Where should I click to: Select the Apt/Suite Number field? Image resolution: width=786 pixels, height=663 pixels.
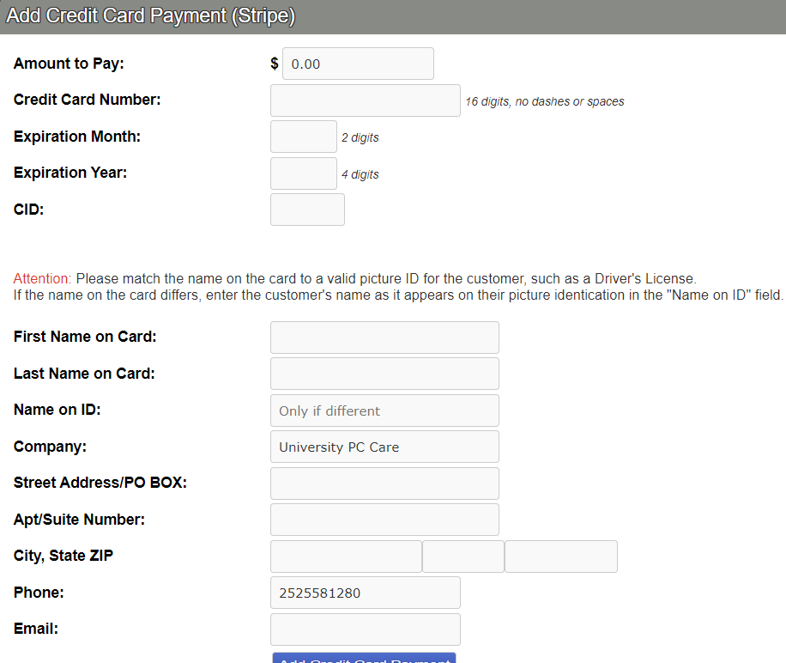click(x=384, y=520)
